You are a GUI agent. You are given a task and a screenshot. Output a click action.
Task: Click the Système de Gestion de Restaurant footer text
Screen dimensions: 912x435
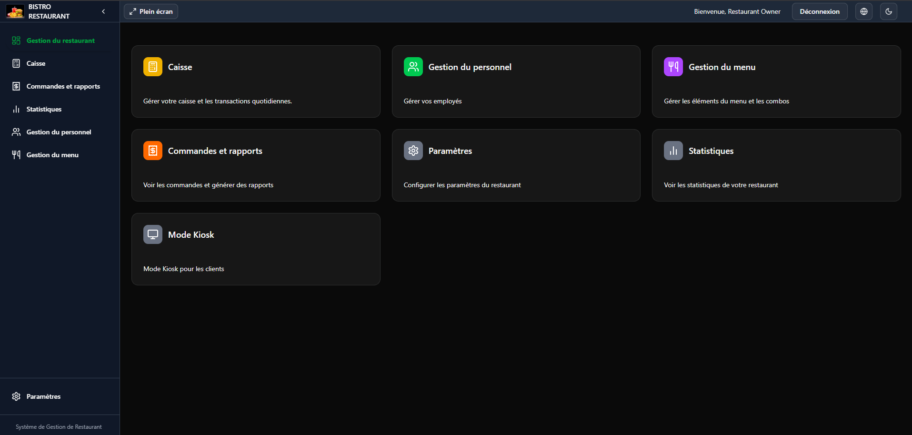pos(58,426)
